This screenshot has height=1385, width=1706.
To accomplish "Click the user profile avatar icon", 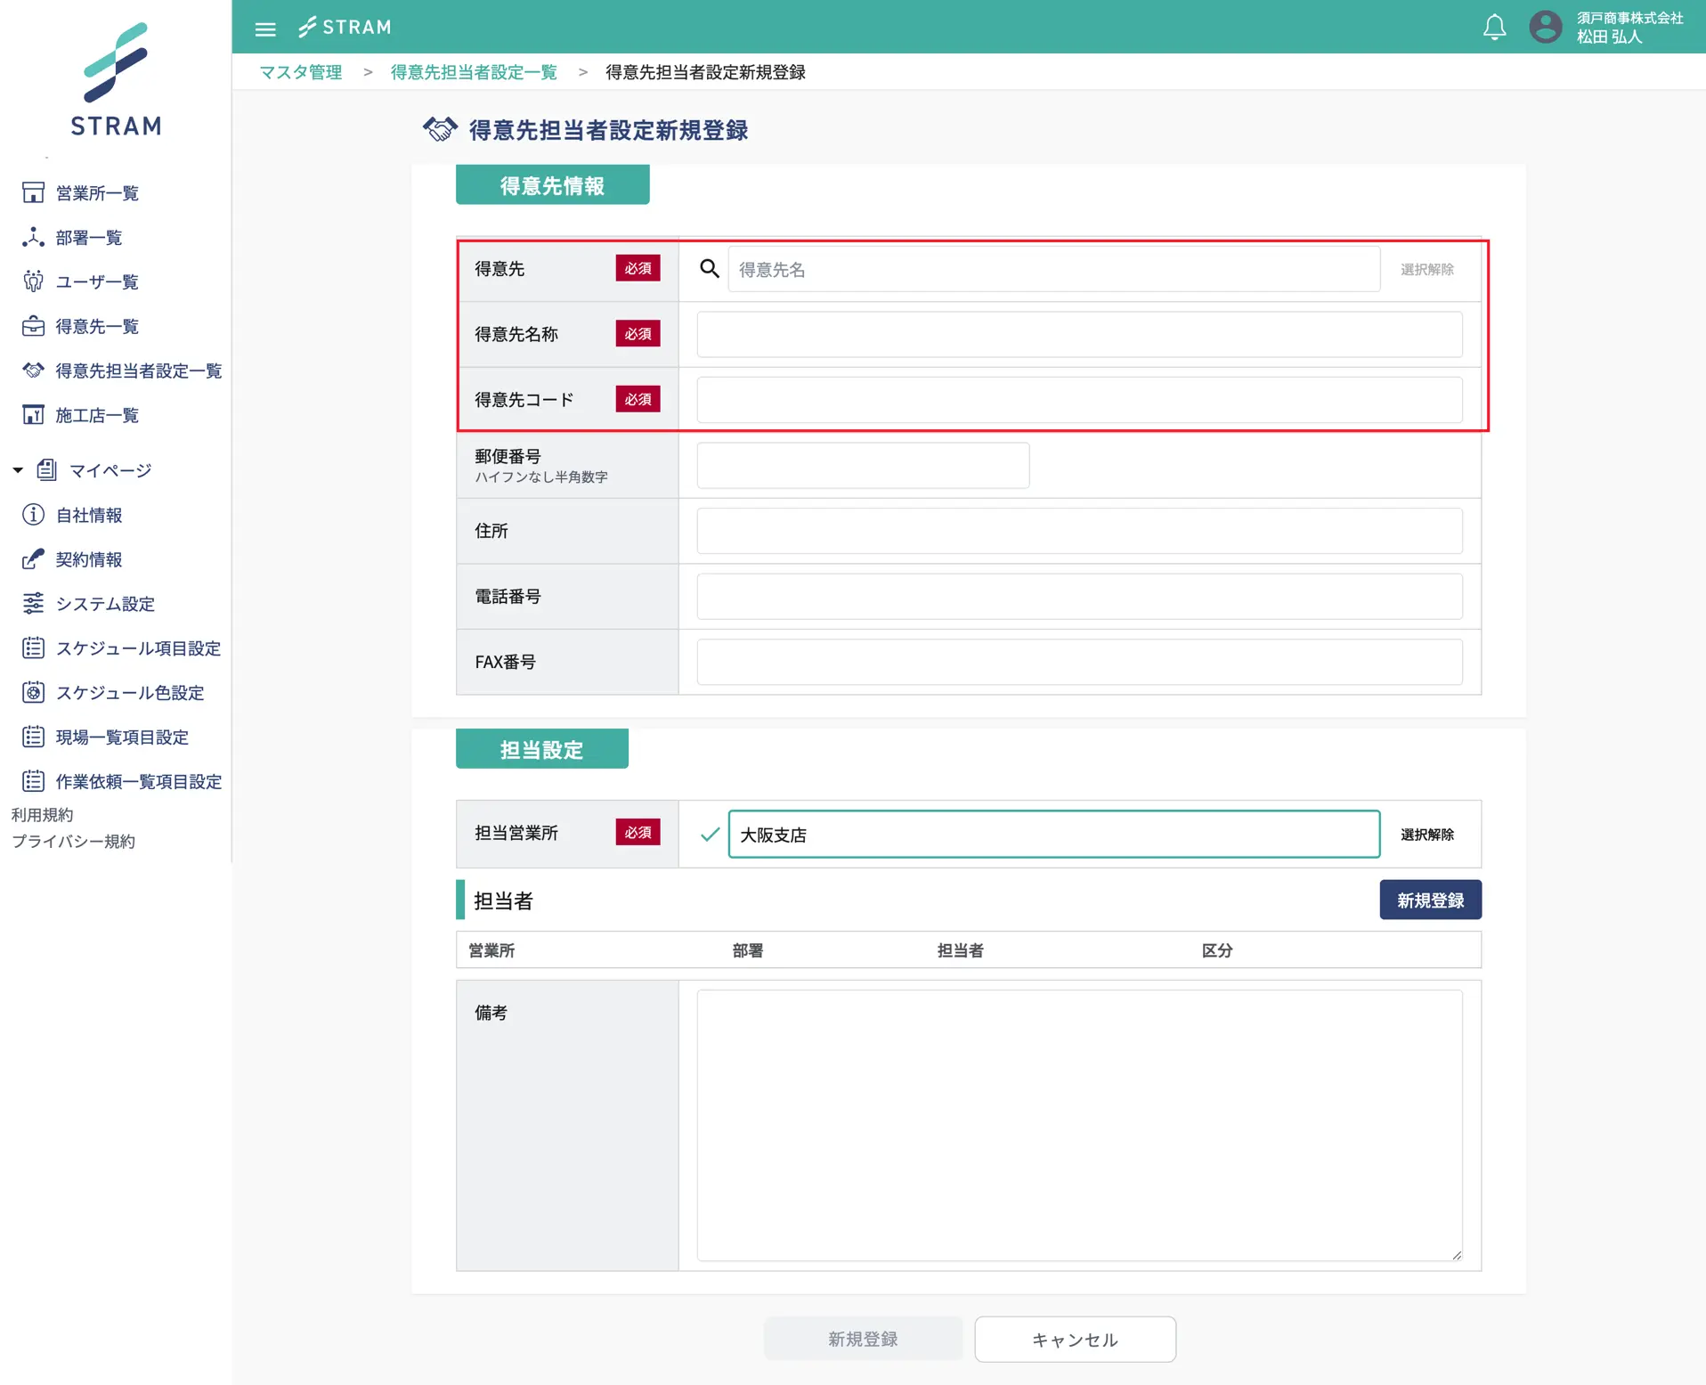I will tap(1545, 27).
